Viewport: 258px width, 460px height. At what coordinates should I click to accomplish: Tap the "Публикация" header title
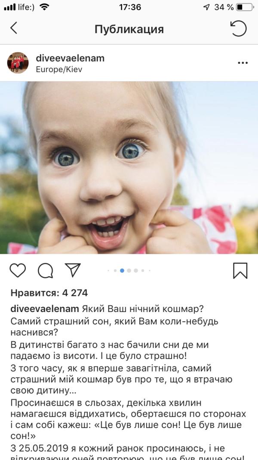[129, 29]
